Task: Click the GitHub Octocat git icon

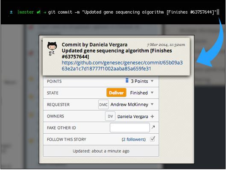Action: (52, 49)
